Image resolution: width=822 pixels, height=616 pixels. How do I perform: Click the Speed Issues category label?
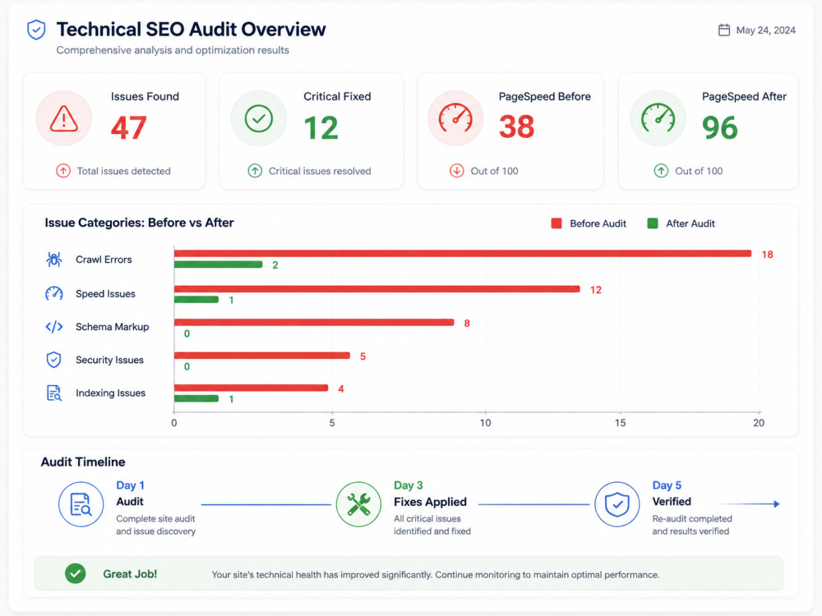pos(105,294)
